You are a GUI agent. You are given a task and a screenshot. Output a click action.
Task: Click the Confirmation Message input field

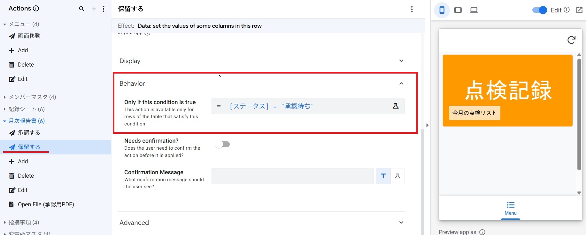[x=292, y=176]
